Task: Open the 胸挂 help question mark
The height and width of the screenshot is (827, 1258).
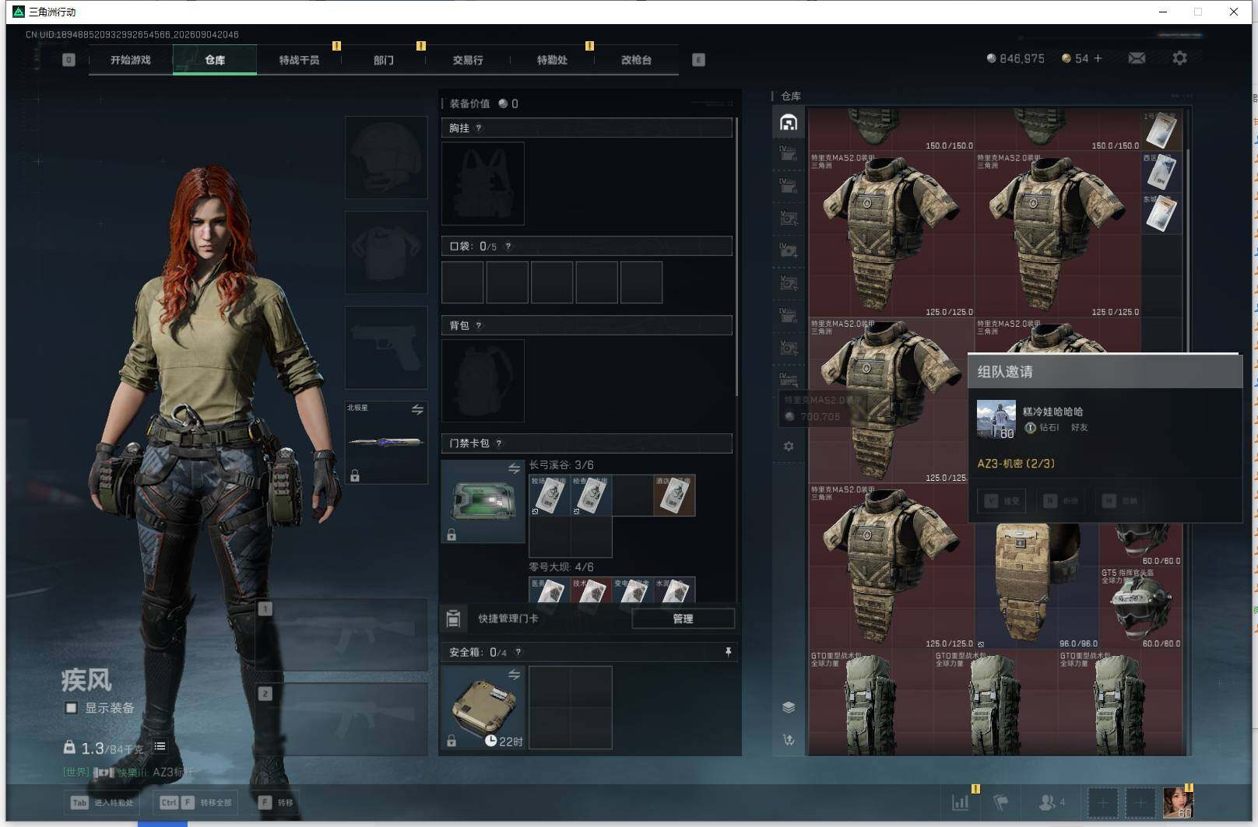Action: 479,128
